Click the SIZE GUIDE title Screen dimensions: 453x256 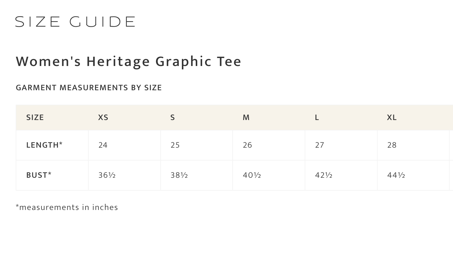75,22
